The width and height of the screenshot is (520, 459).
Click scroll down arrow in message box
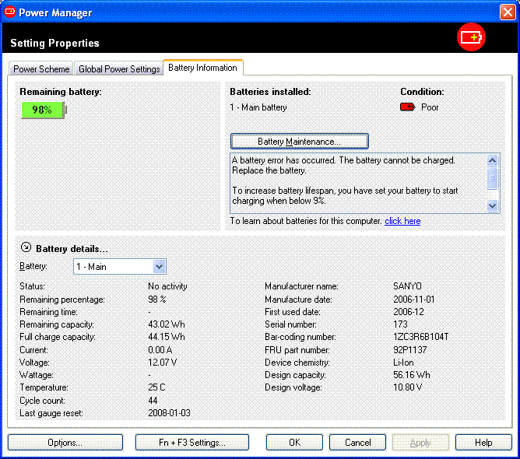[x=493, y=206]
